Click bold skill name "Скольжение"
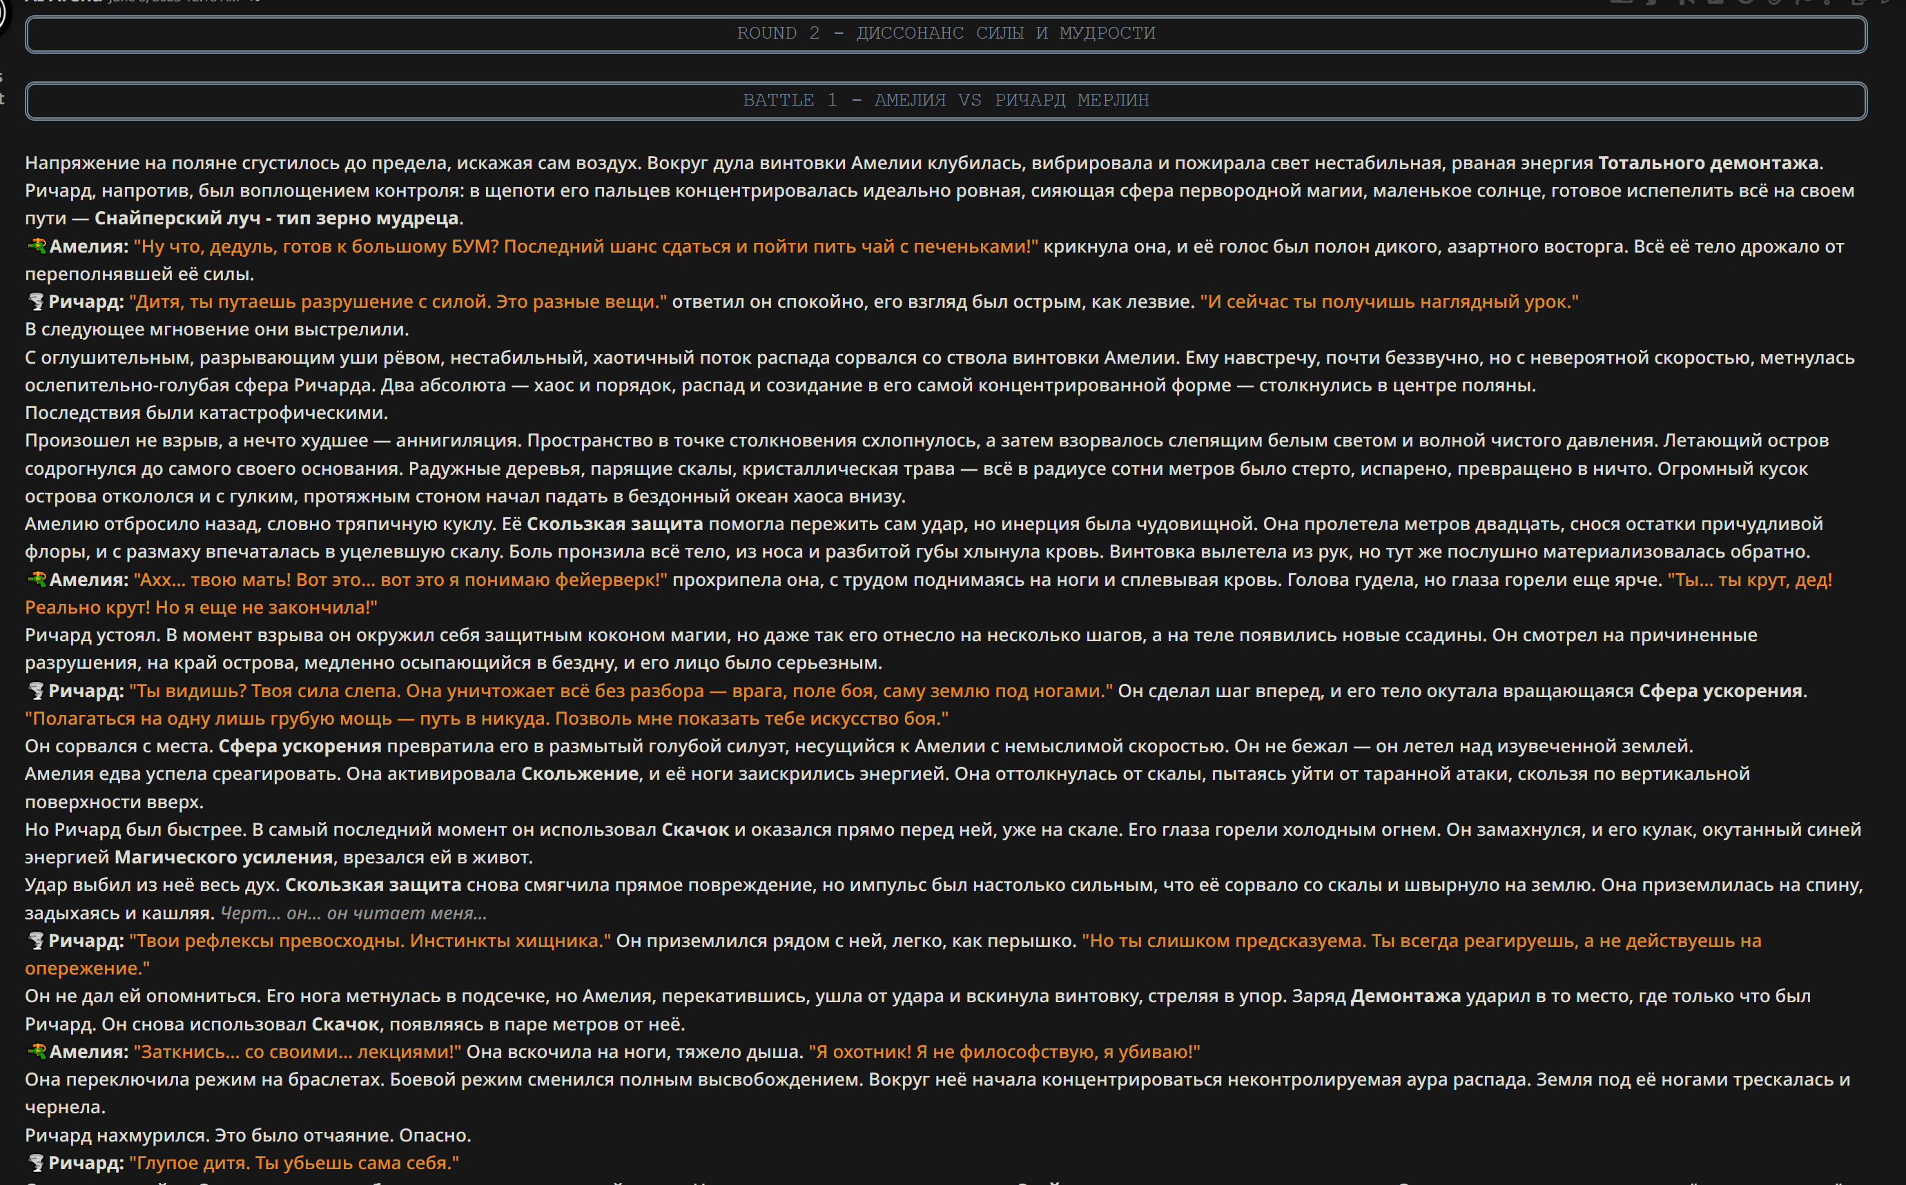1906x1185 pixels. (x=580, y=774)
